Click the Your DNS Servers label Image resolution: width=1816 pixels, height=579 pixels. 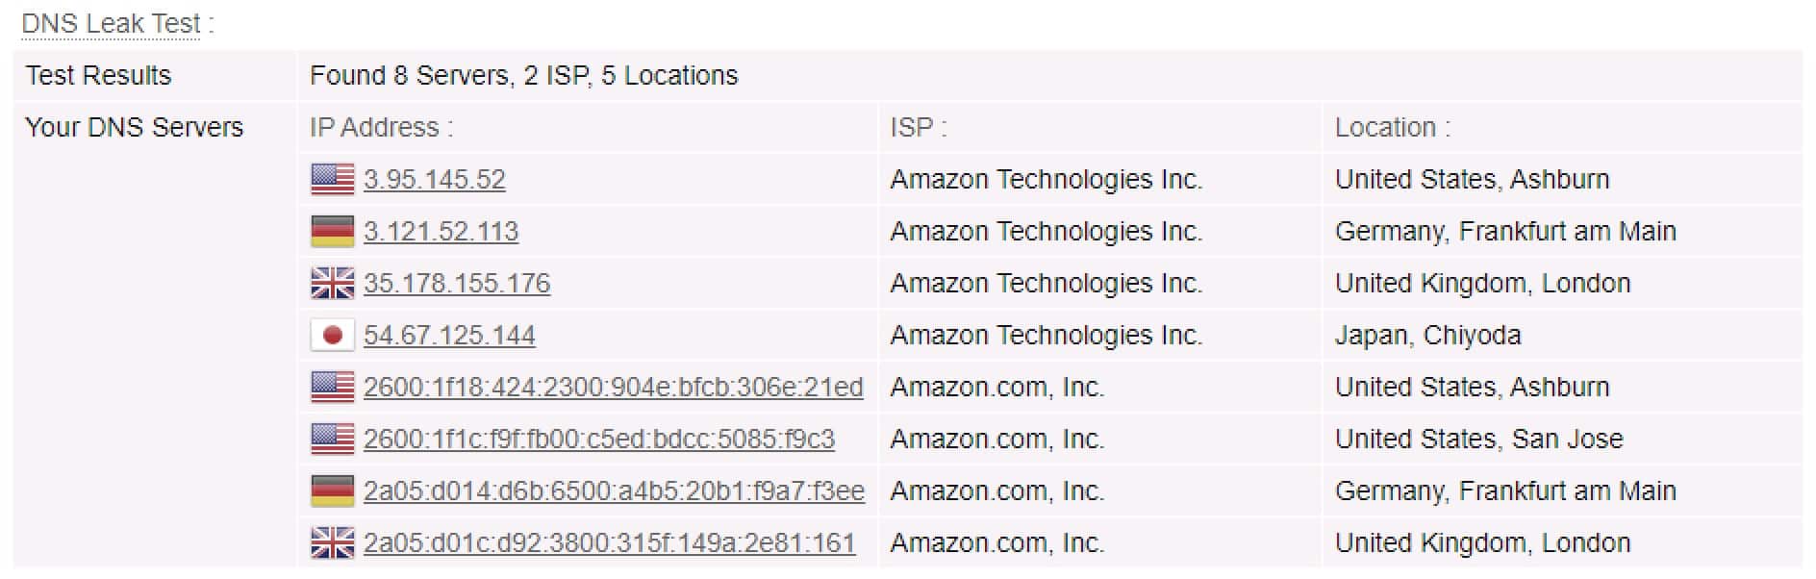134,127
